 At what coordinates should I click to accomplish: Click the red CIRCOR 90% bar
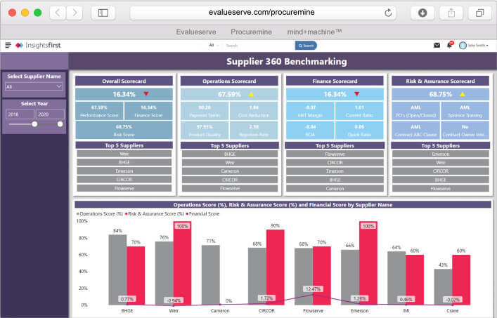coord(275,267)
